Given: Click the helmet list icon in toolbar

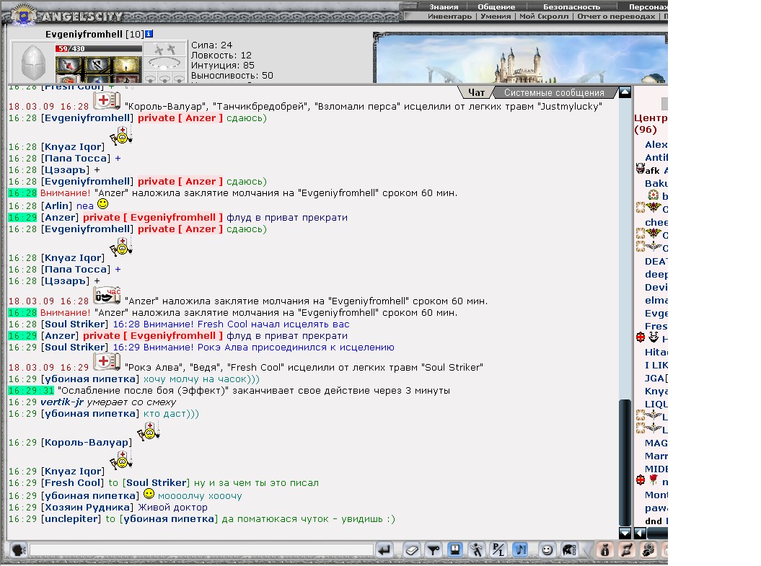Looking at the screenshot, I should click(569, 550).
